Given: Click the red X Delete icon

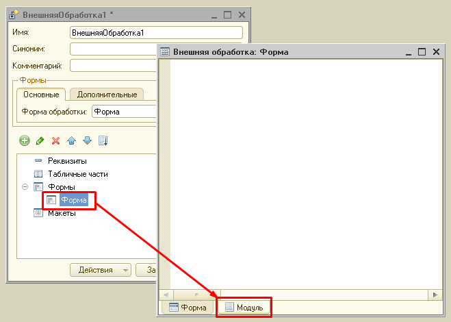Looking at the screenshot, I should (56, 141).
